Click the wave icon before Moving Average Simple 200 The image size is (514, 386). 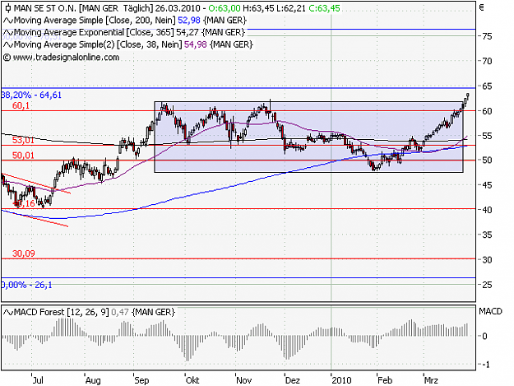[x=8, y=21]
